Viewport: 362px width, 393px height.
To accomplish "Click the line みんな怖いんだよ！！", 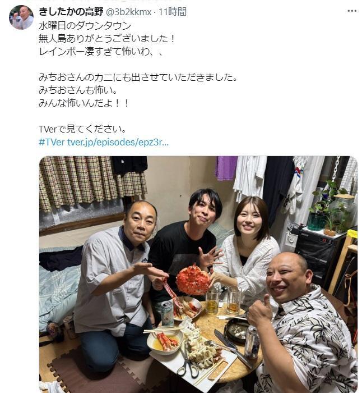I will (x=84, y=103).
